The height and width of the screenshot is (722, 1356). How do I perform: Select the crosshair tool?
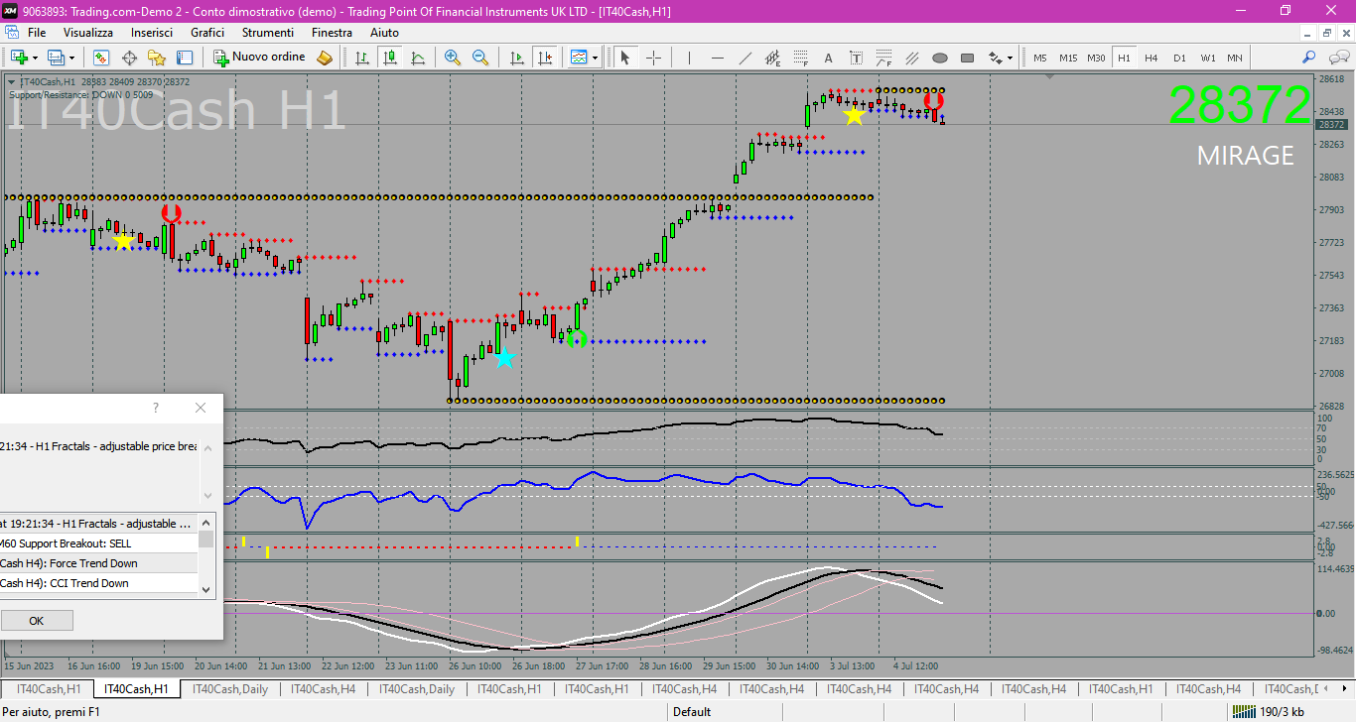click(653, 58)
